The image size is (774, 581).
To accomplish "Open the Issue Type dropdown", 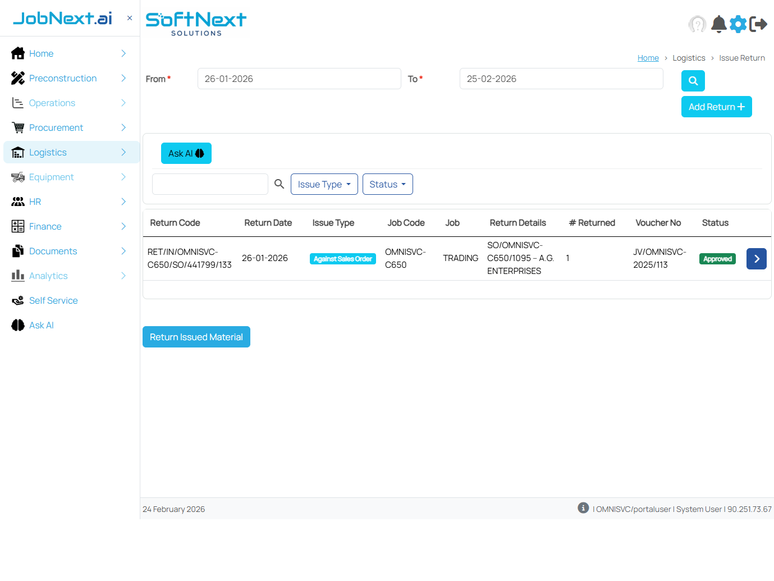I will (x=324, y=184).
